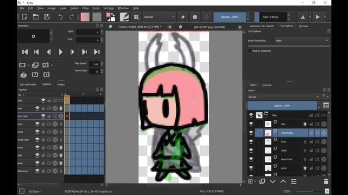The height and width of the screenshot is (195, 348).
Task: Toggle onion skin options icon
Action: [23, 75]
